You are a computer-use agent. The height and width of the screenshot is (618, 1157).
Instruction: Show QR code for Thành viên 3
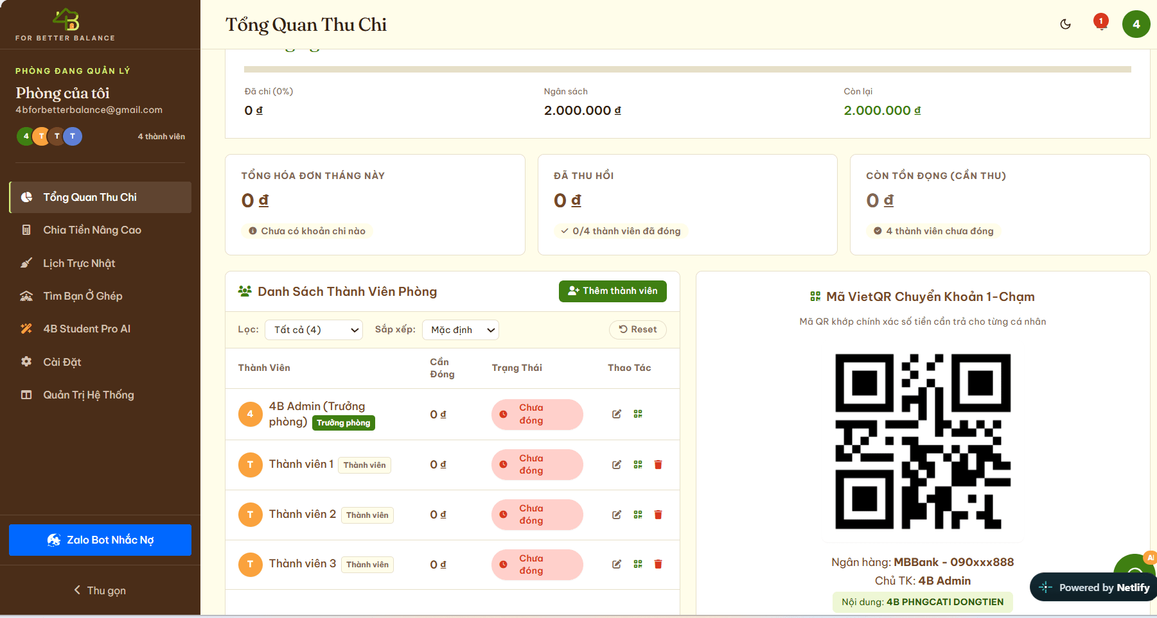coord(638,564)
